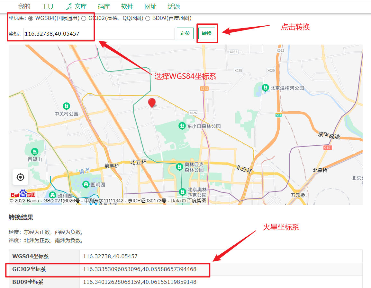Open the 码库 menu item
This screenshot has height=288, width=371.
[104, 6]
